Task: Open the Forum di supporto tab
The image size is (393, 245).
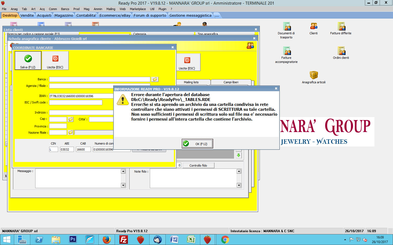Action: 150,15
